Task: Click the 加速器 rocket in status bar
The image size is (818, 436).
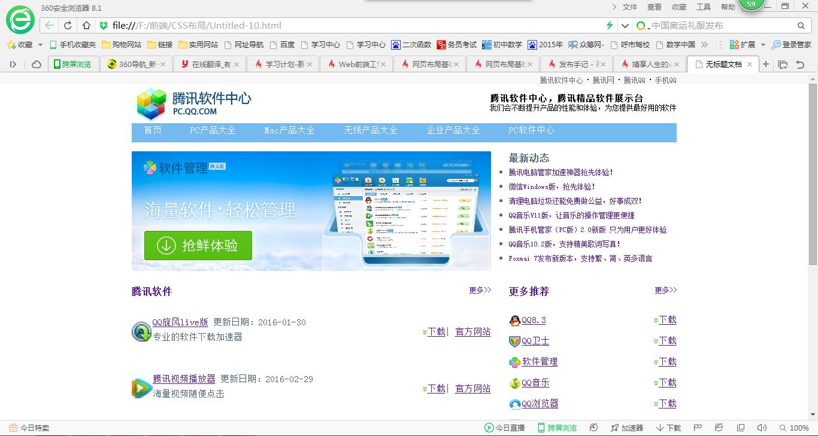Action: [x=627, y=428]
